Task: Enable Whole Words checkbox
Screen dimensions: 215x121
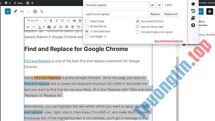Action: click(87, 26)
